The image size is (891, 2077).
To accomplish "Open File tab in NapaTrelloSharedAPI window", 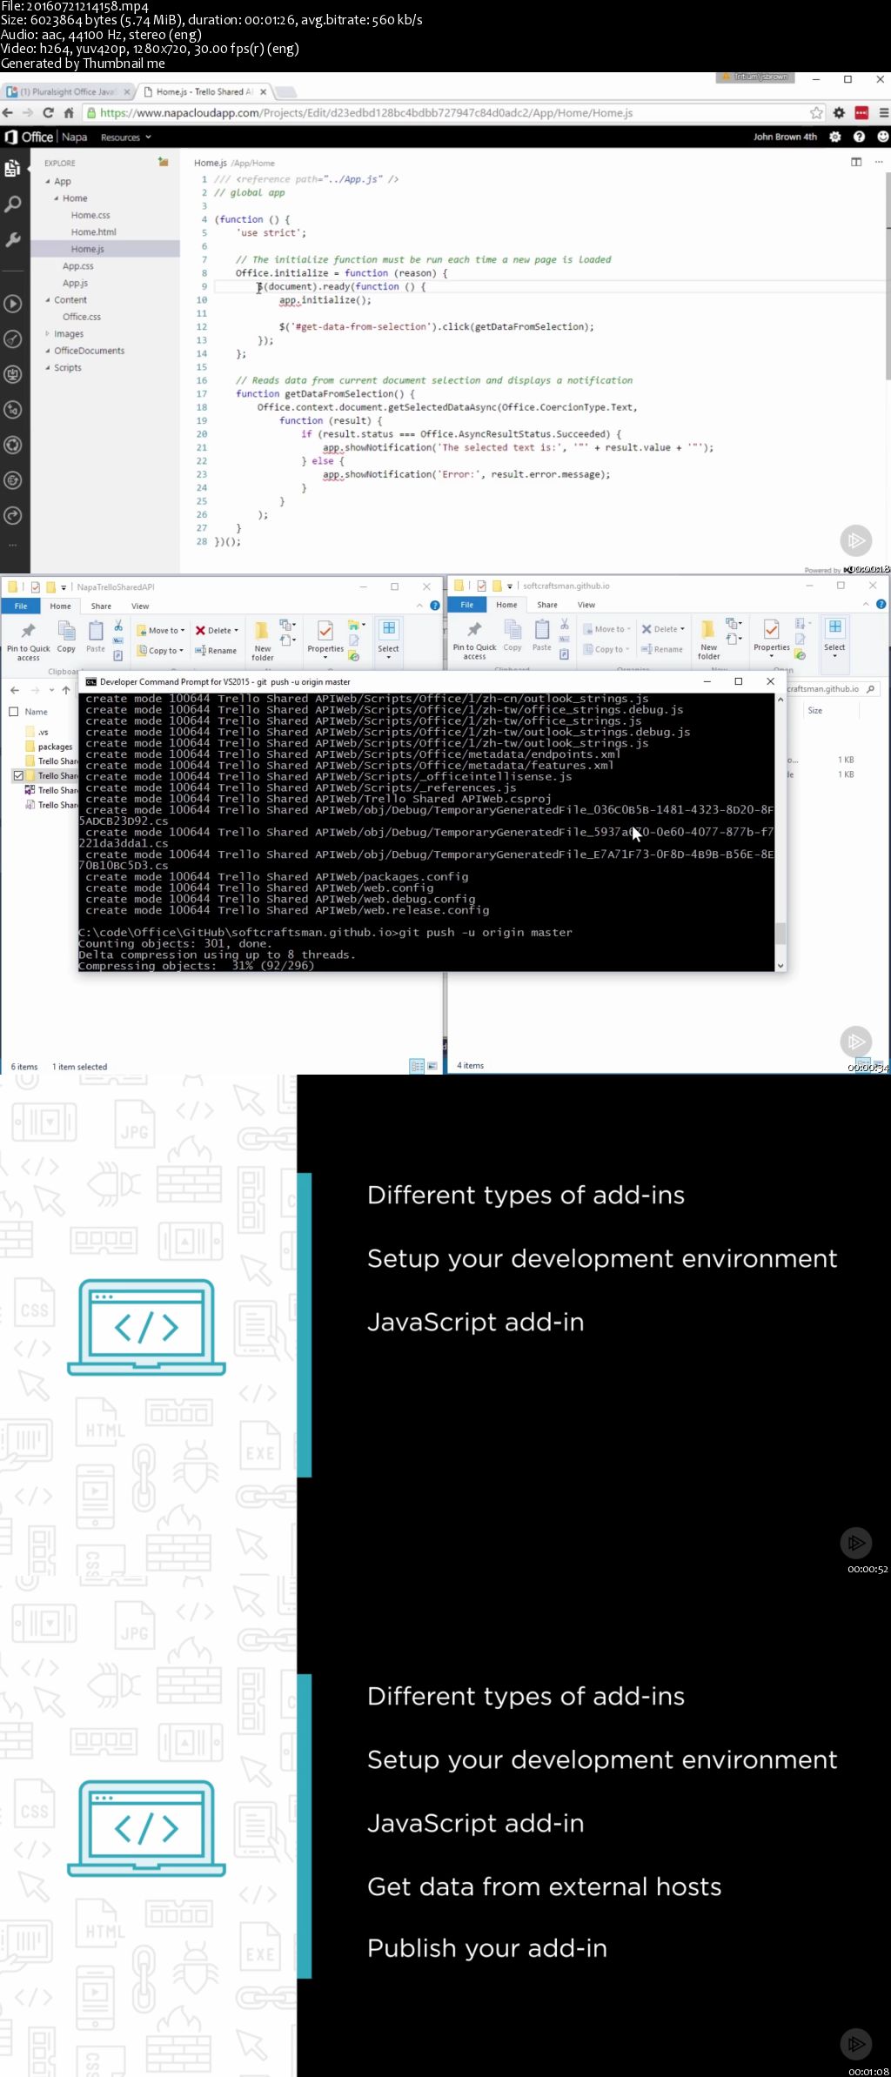I will click(x=21, y=606).
